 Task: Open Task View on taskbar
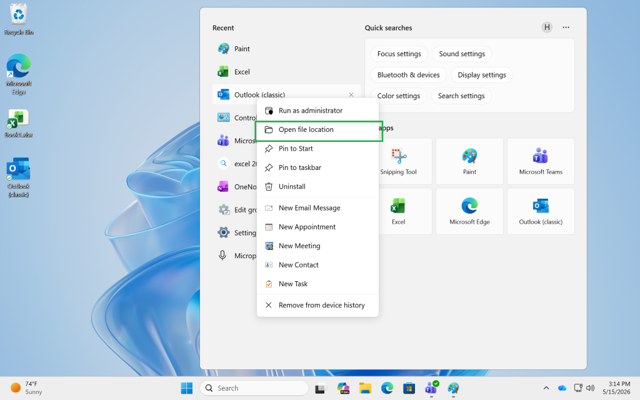tap(321, 388)
